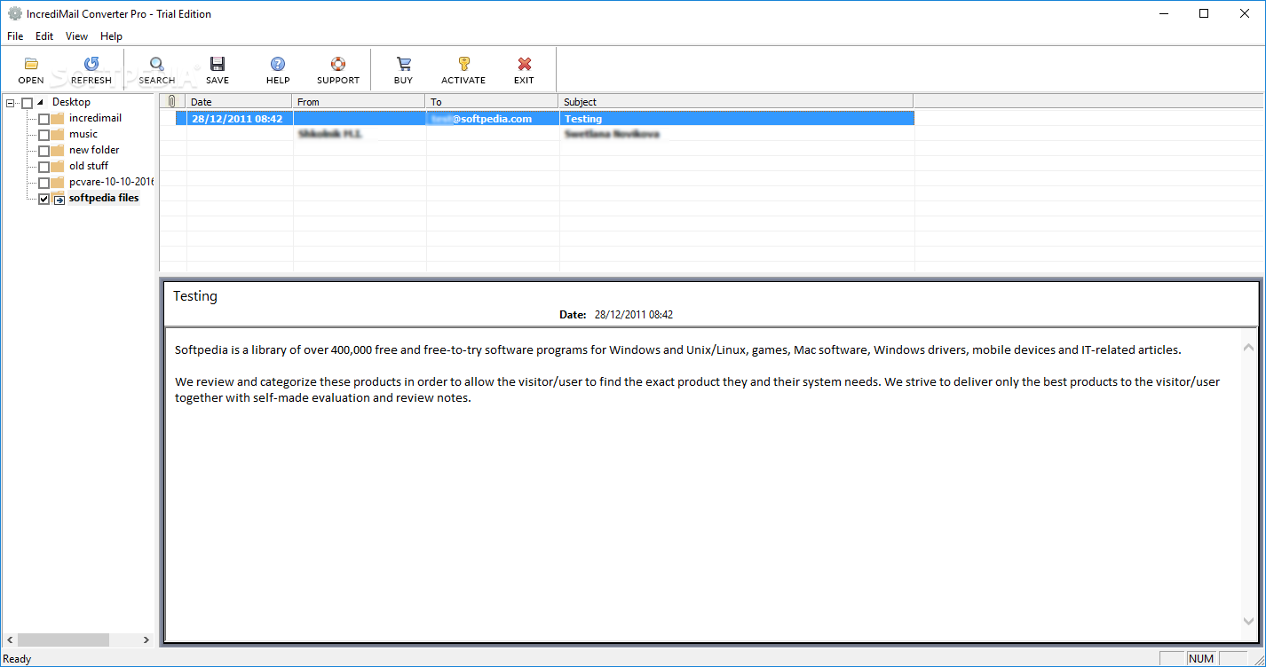The height and width of the screenshot is (667, 1266).
Task: Click the Open folder toolbar icon
Action: (31, 64)
